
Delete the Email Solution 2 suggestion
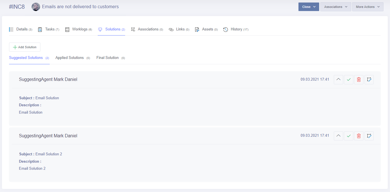tap(359, 136)
